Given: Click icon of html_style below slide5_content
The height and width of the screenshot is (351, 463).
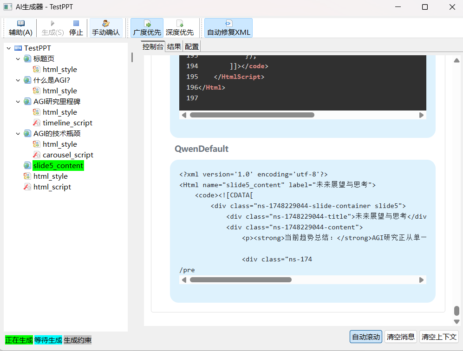Looking at the screenshot, I should [27, 176].
